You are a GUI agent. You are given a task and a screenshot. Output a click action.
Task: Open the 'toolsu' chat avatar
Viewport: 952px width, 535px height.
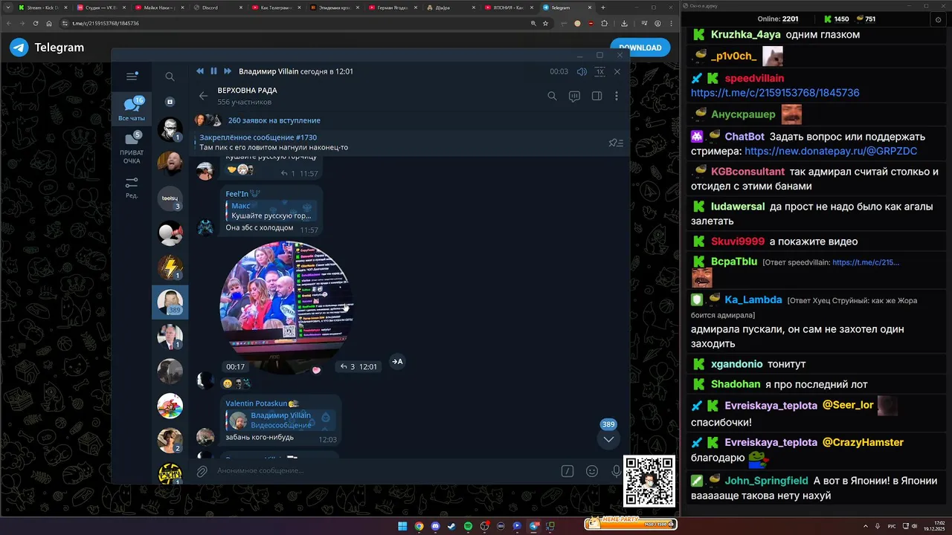click(x=170, y=198)
